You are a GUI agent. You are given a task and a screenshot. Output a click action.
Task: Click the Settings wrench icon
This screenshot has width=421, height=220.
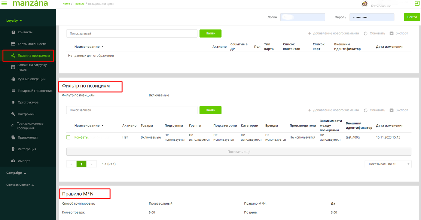[x=13, y=114]
